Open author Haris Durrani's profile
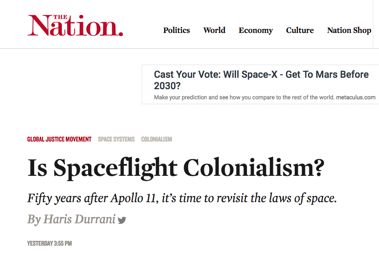Image resolution: width=379 pixels, height=258 pixels. coord(79,219)
